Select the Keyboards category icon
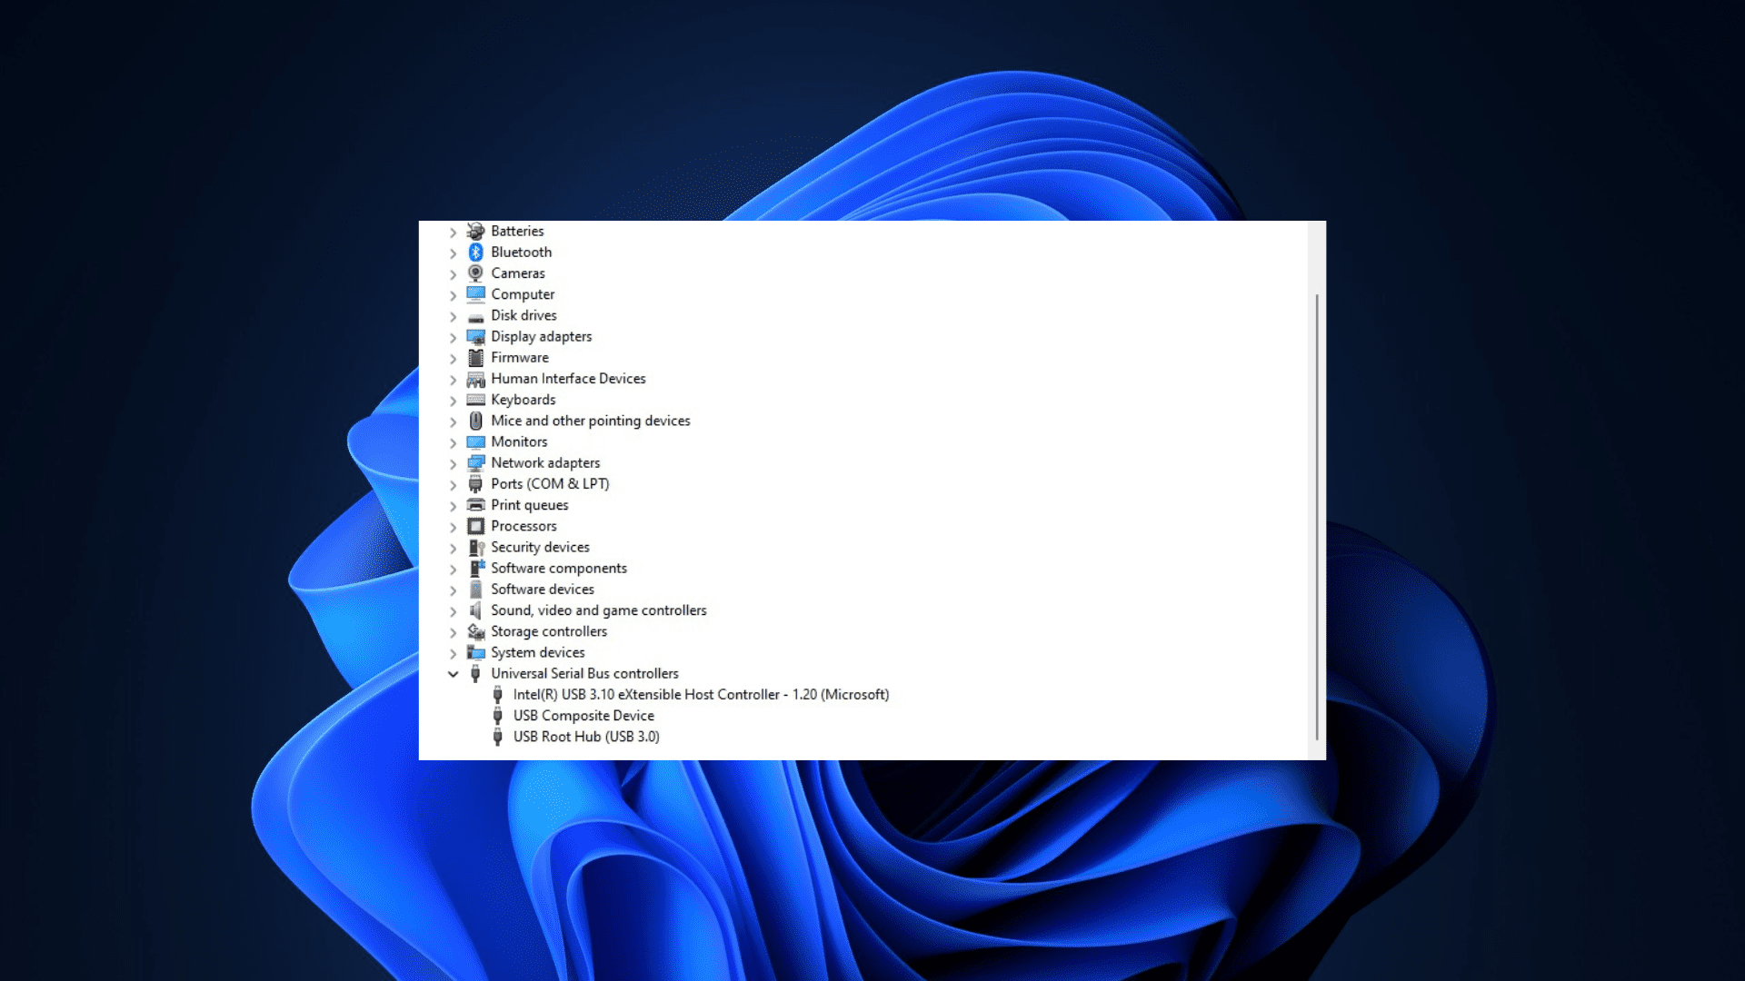This screenshot has width=1745, height=981. tap(476, 399)
